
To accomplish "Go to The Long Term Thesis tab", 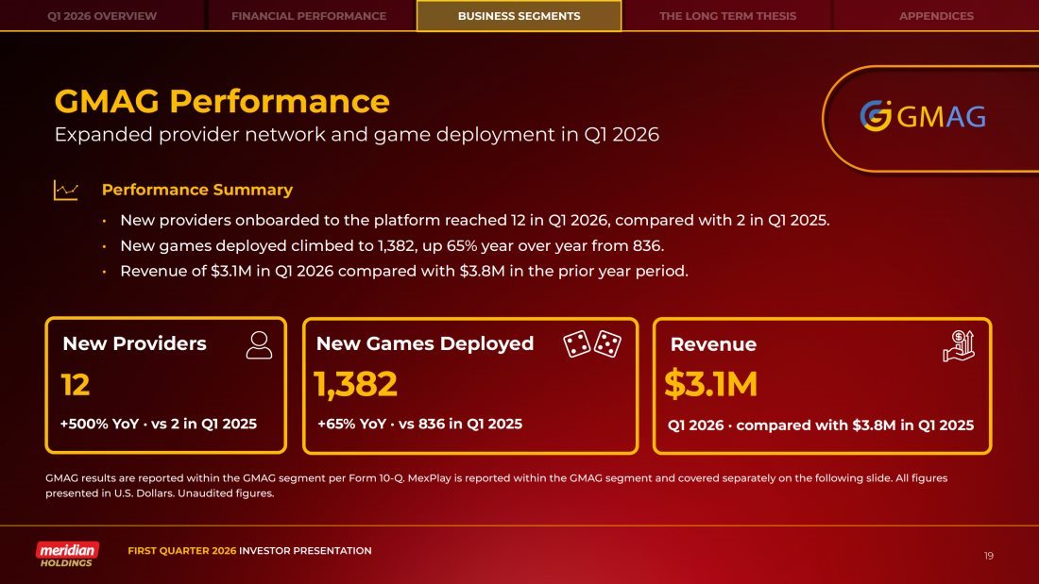I will click(727, 16).
